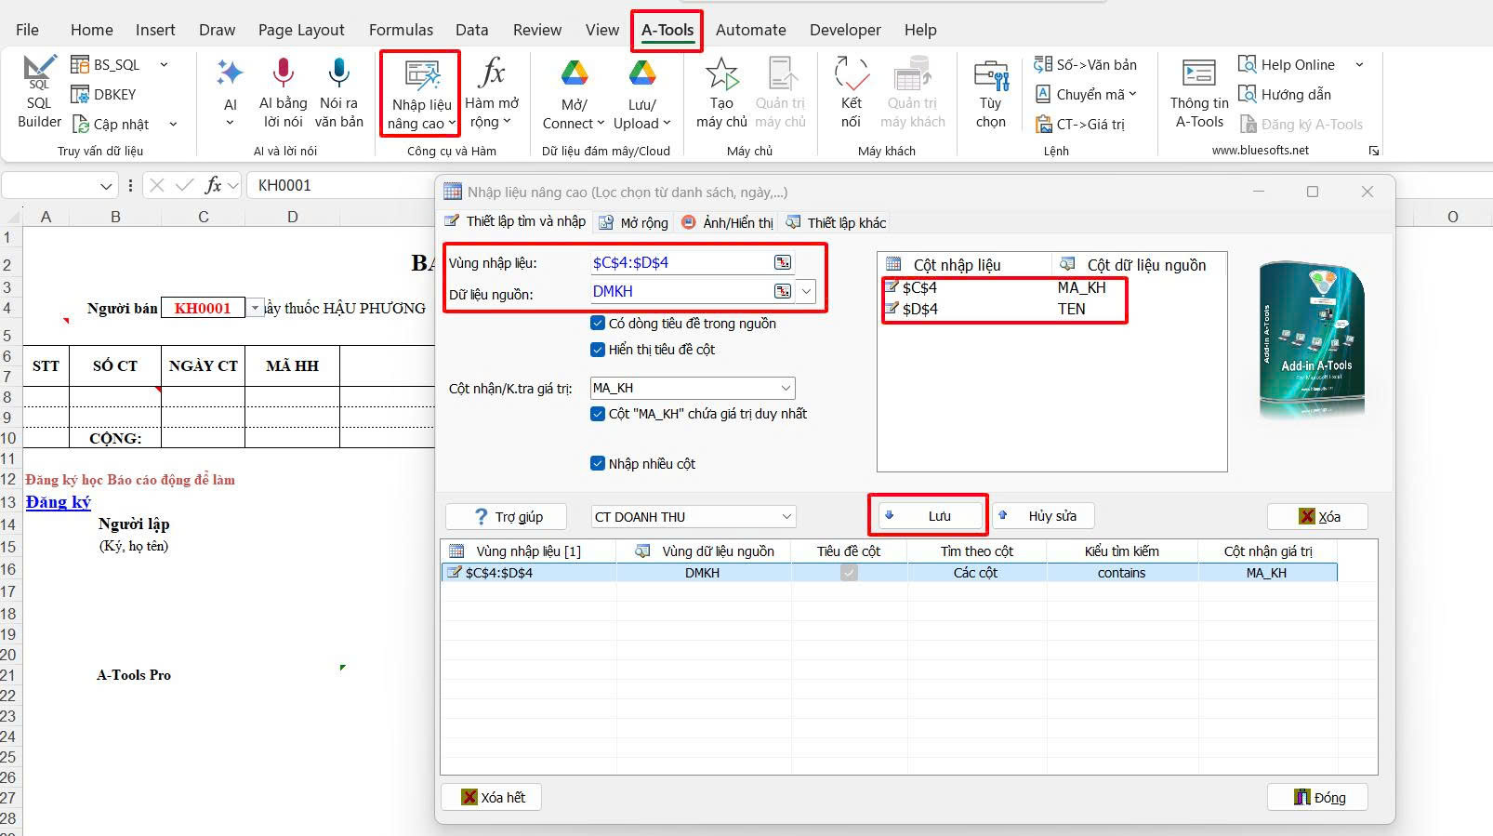Click the AI assistant sparkle icon
1493x836 pixels.
coord(230,74)
